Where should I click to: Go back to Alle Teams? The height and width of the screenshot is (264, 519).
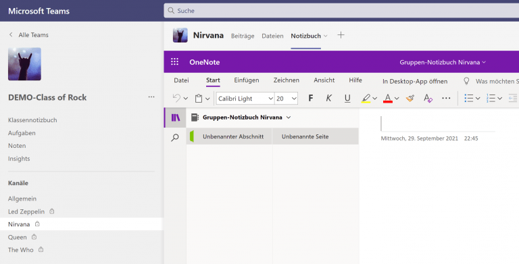click(33, 34)
